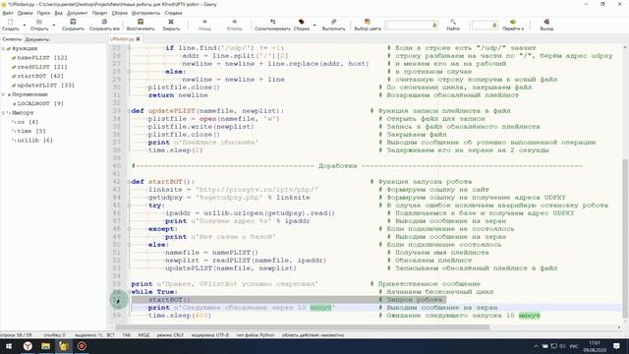The image size is (629, 354).
Task: Switch to the Документы sidebar tab
Action: tap(37, 39)
